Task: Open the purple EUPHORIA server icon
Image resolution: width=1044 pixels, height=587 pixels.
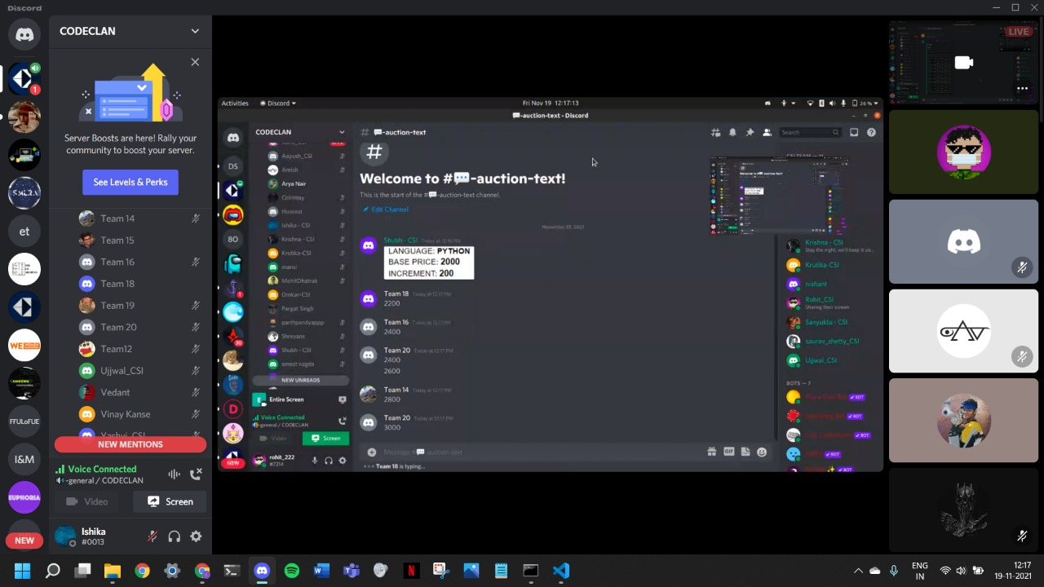Action: click(24, 497)
